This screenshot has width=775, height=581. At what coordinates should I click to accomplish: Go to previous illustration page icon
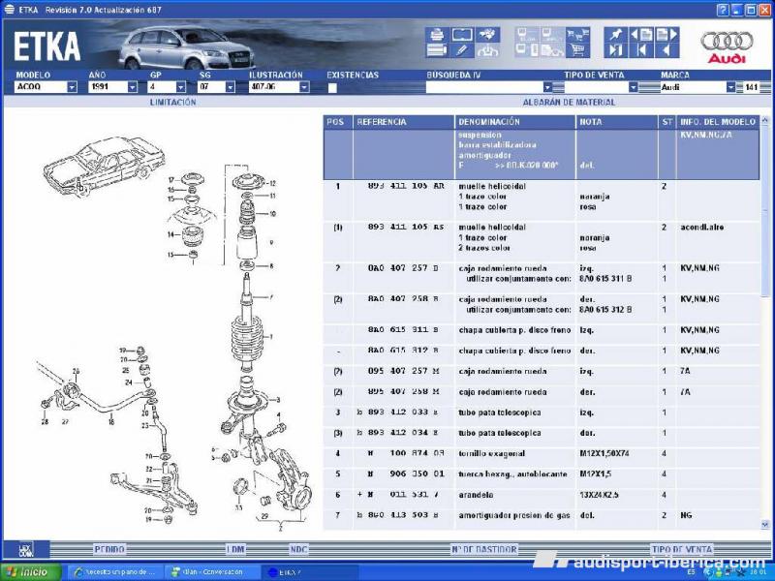(x=641, y=35)
